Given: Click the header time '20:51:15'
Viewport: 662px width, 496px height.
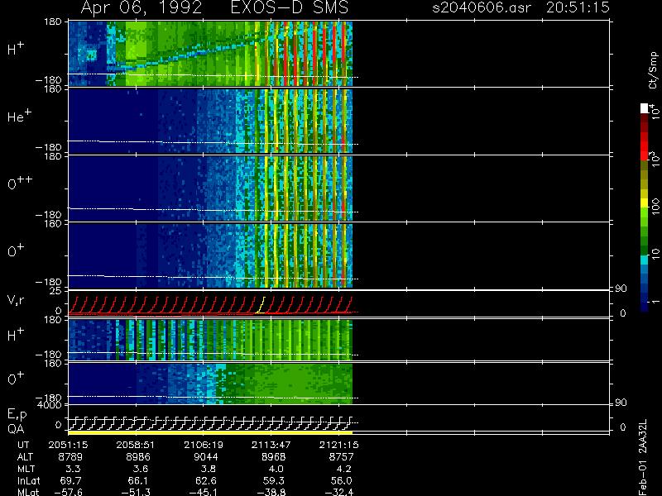Looking at the screenshot, I should 578,7.
